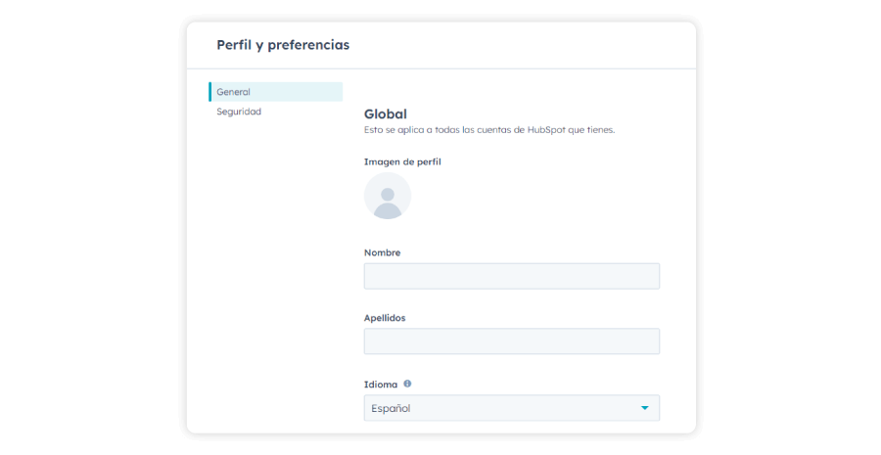Image resolution: width=881 pixels, height=455 pixels.
Task: Click the Apellidos field label
Action: pyautogui.click(x=385, y=318)
